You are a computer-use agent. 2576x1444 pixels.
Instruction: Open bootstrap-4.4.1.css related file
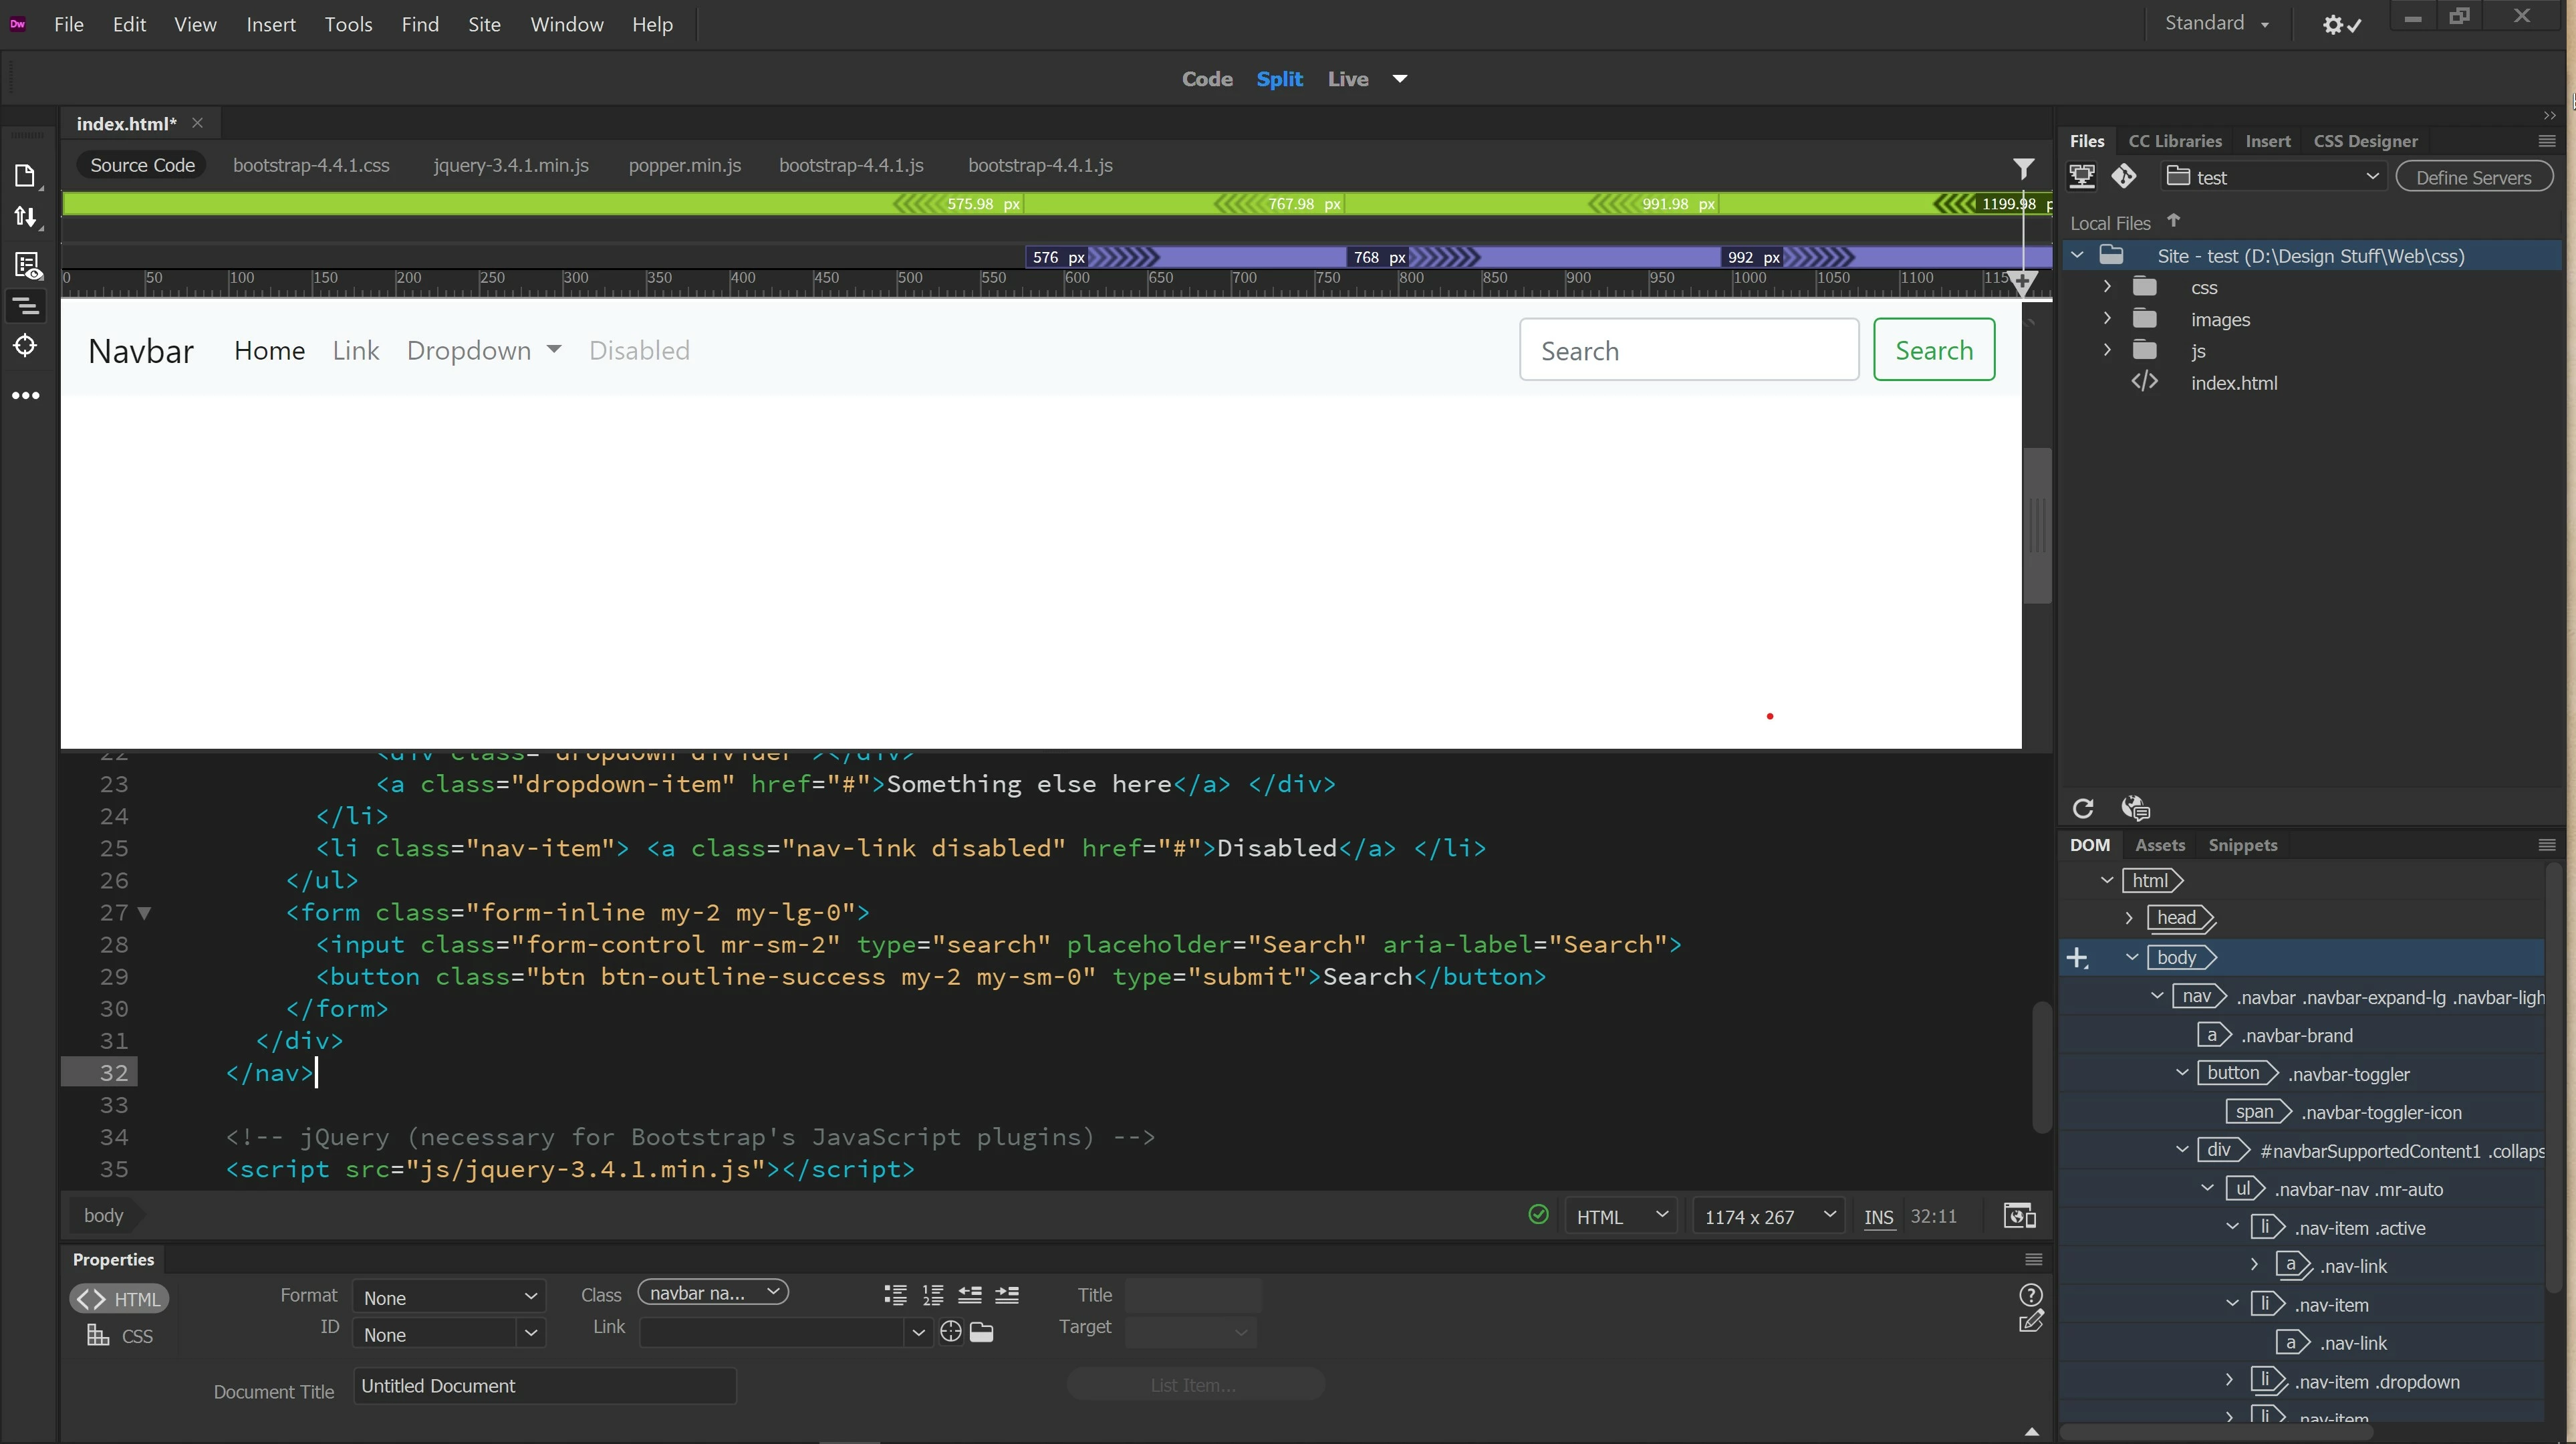(311, 165)
